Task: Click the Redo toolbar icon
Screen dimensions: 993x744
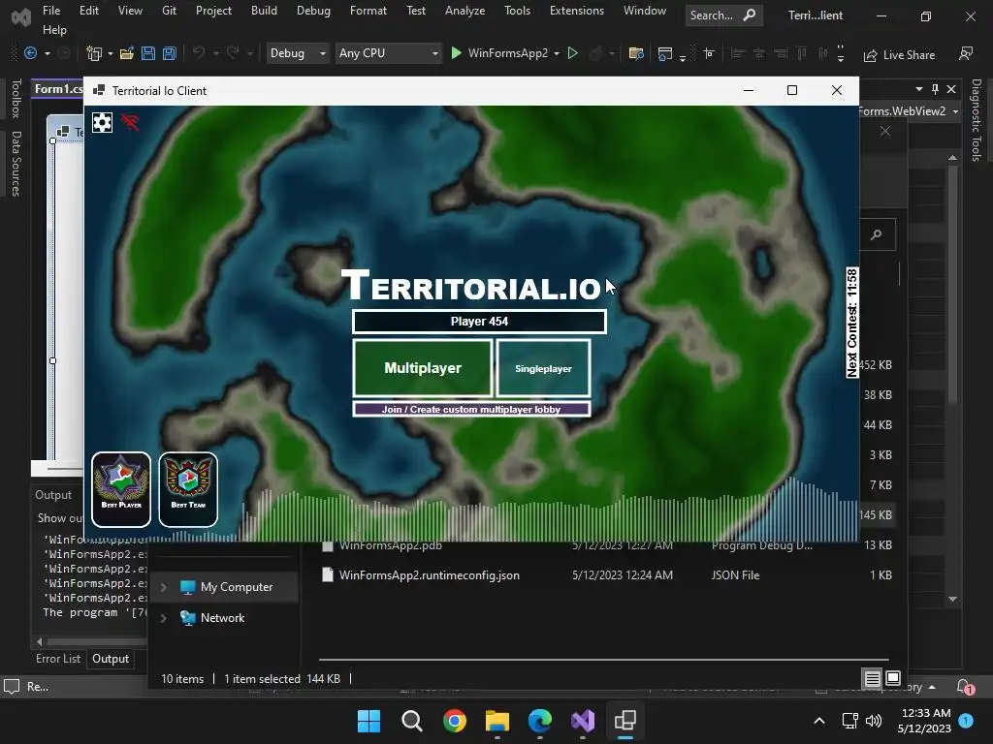Action: tap(233, 53)
